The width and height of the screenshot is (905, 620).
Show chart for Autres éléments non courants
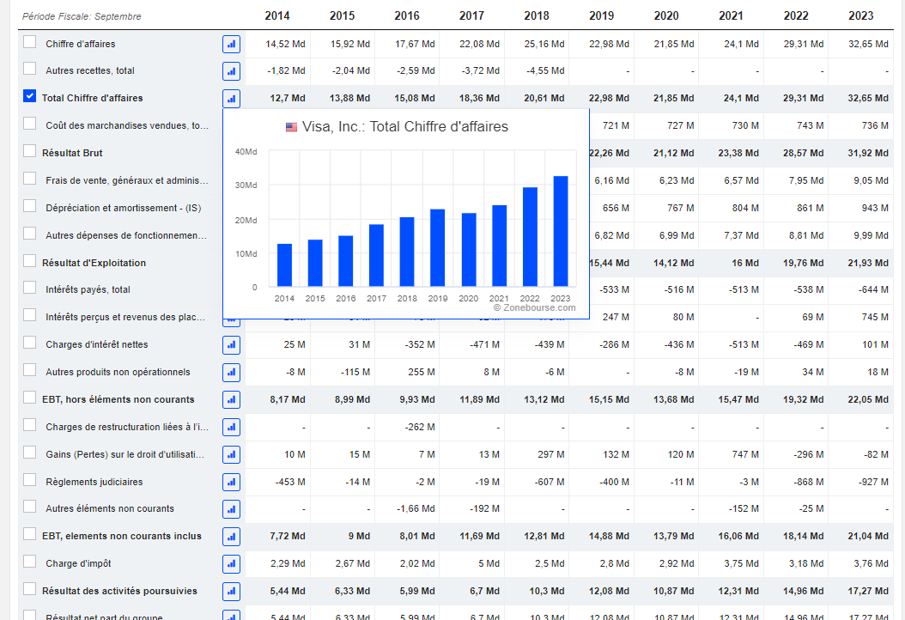231,509
